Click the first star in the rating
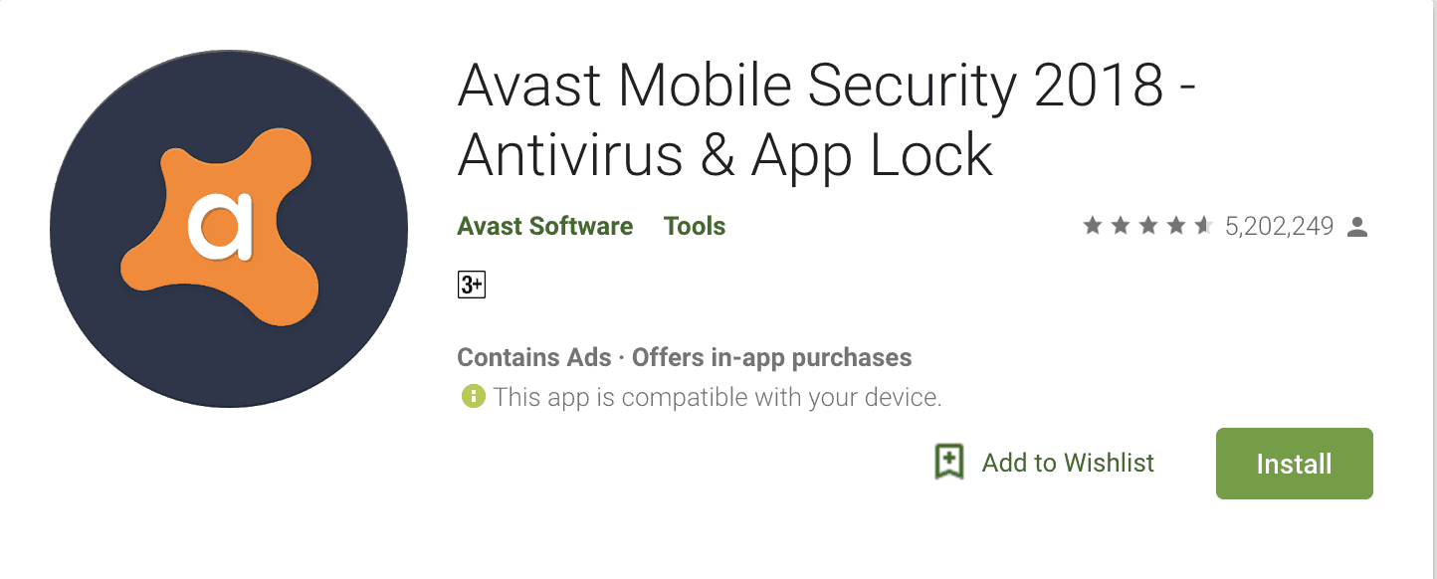Image resolution: width=1437 pixels, height=579 pixels. (x=1093, y=227)
